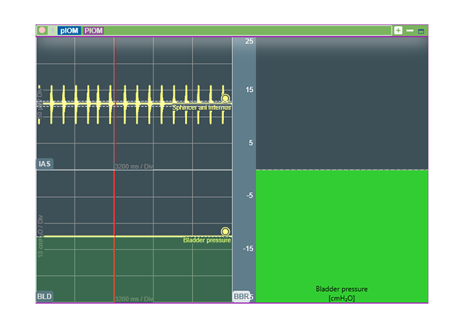Click the pink circle record indicator
The height and width of the screenshot is (328, 464).
coord(43,31)
